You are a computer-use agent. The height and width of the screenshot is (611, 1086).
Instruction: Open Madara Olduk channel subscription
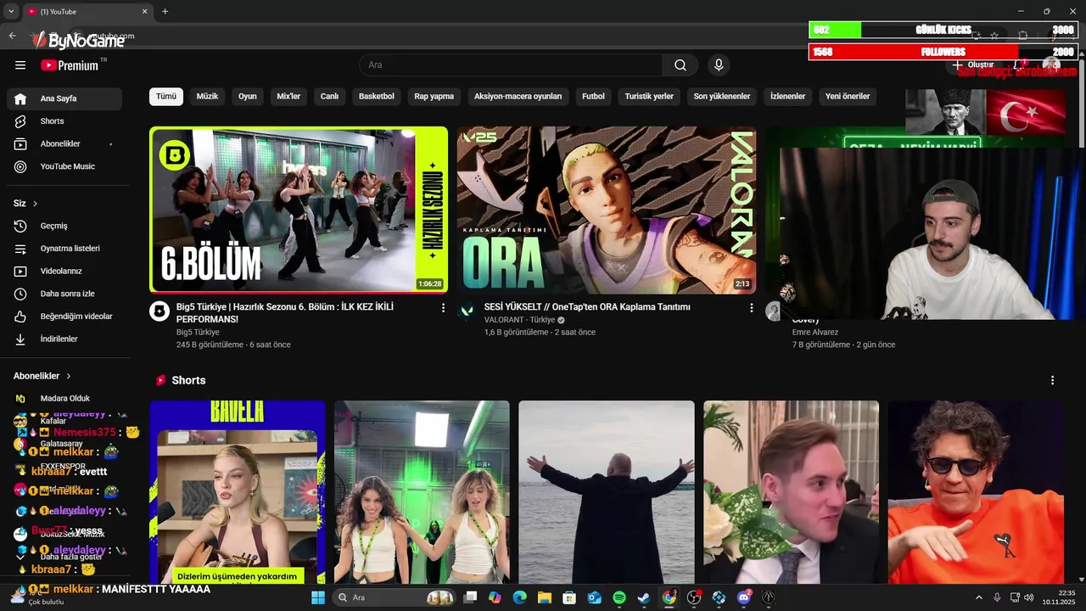(x=64, y=398)
